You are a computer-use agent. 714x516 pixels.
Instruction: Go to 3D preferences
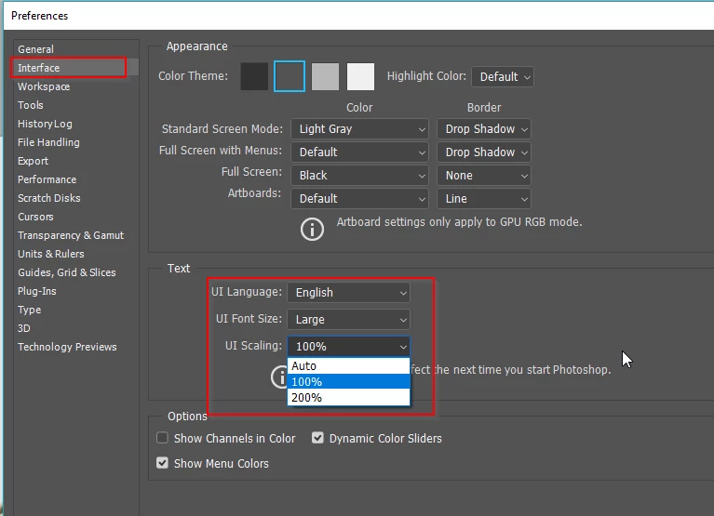24,329
